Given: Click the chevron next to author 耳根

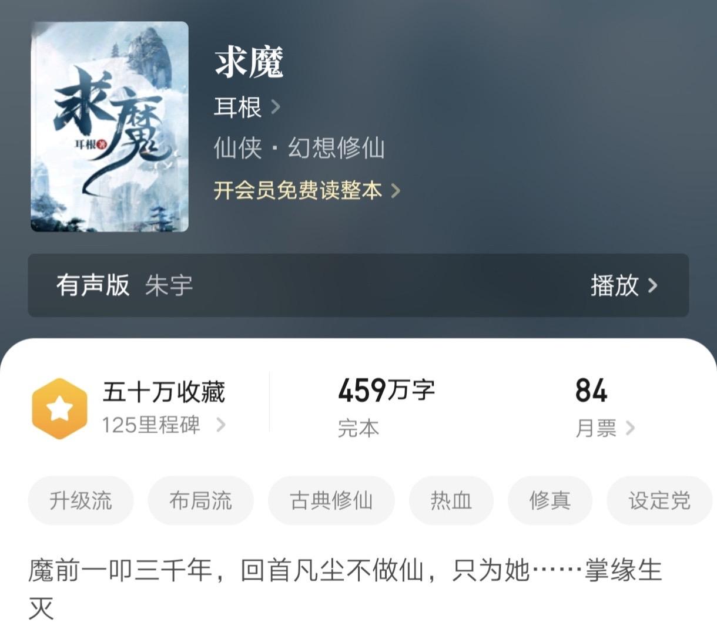Looking at the screenshot, I should 275,107.
